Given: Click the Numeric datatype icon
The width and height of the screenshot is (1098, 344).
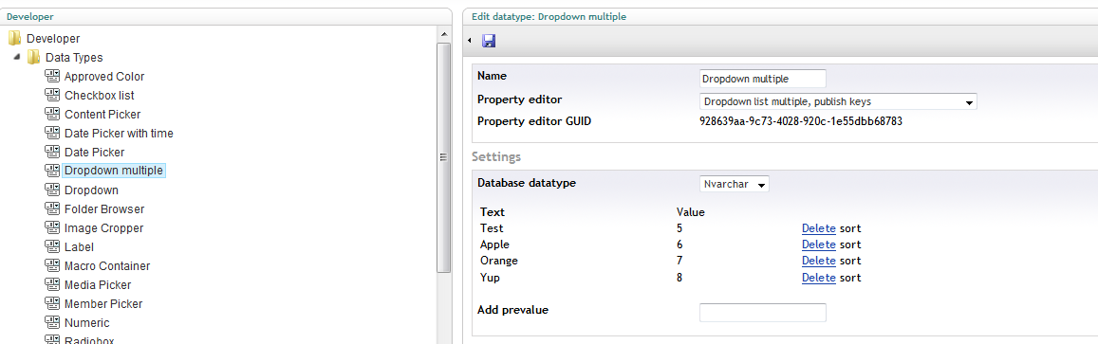Looking at the screenshot, I should click(x=52, y=322).
